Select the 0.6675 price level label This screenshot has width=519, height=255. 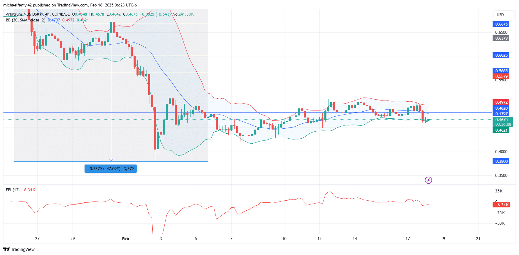click(501, 24)
